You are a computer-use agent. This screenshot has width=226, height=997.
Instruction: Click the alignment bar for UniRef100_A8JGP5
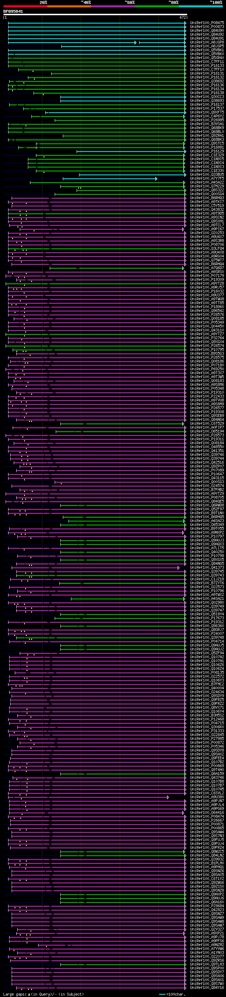124,46
